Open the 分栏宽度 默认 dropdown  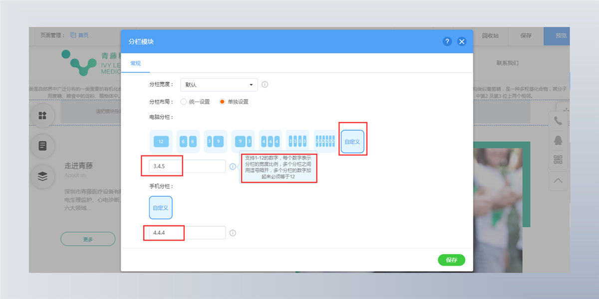point(219,85)
